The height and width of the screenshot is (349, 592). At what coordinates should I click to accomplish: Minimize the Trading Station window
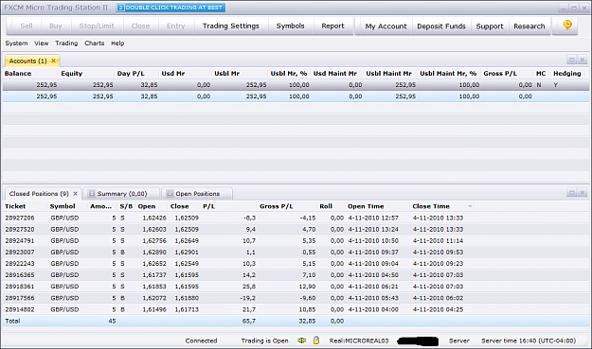(564, 8)
